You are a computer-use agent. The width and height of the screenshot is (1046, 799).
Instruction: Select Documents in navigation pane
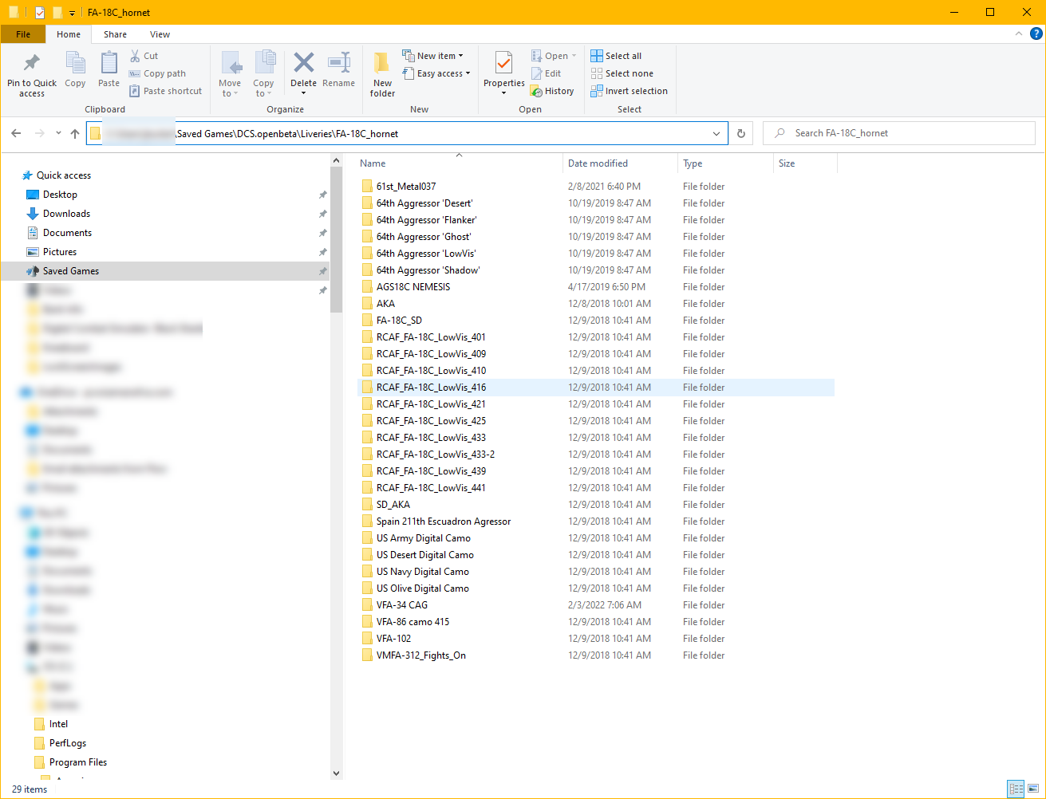(67, 233)
